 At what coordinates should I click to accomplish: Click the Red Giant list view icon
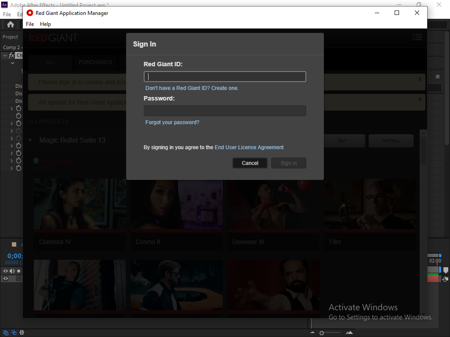[417, 37]
